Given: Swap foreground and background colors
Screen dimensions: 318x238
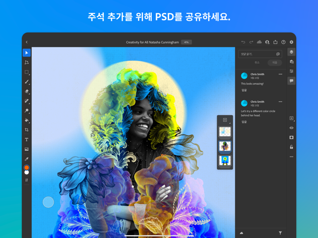Looking at the screenshot, I should 27,180.
